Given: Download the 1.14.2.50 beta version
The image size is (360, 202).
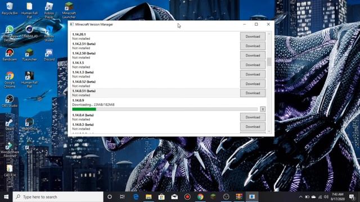Looking at the screenshot, I should tap(253, 56).
